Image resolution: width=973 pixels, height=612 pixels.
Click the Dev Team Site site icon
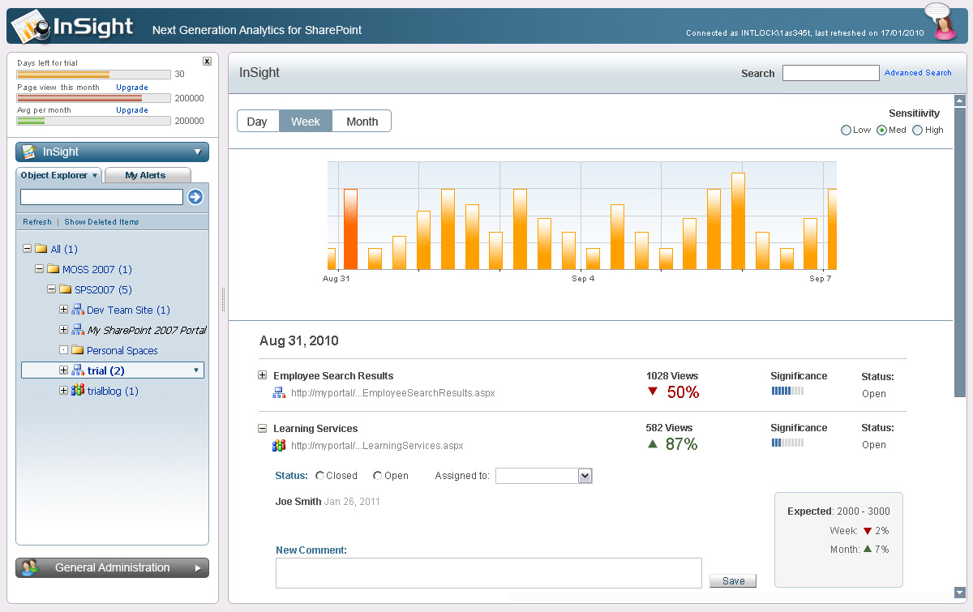(x=78, y=310)
